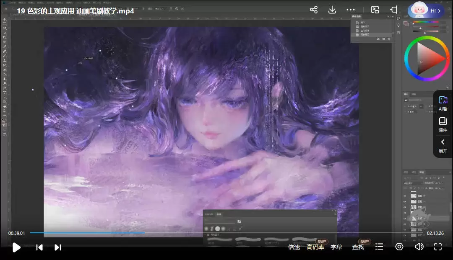This screenshot has height=260, width=453.
Task: Click the elapsed time 00:39:01
Action: pos(16,233)
